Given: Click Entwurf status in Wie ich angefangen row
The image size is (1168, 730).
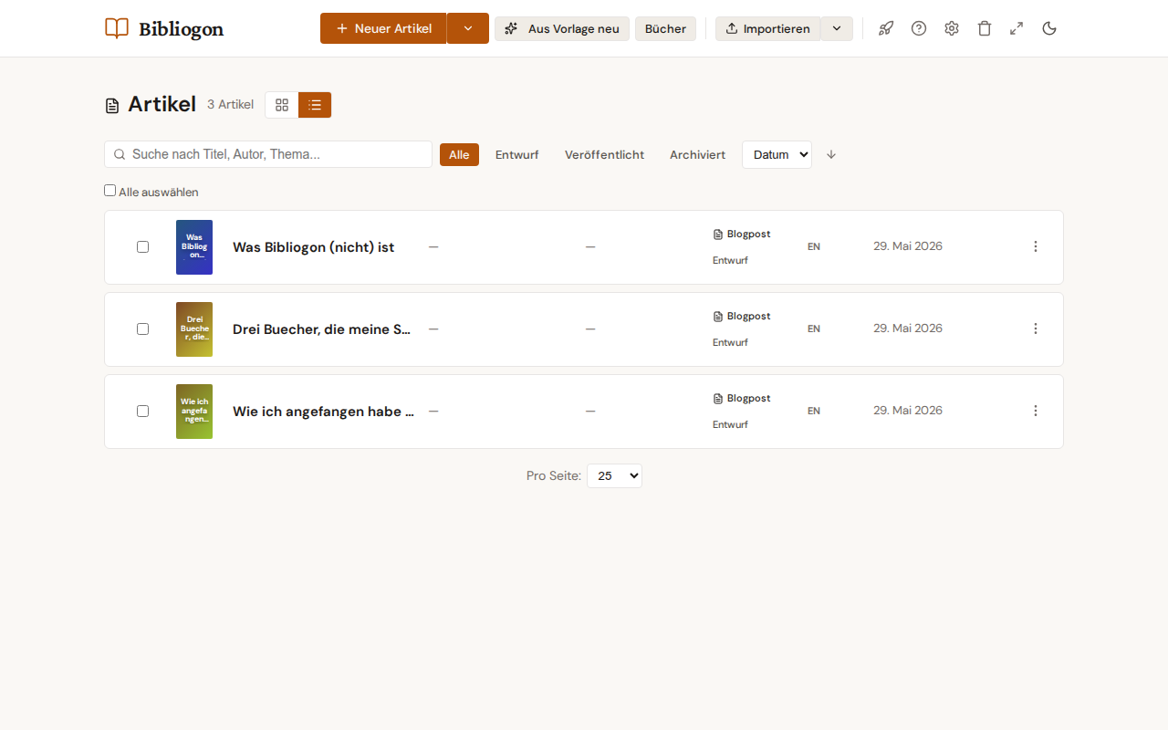Looking at the screenshot, I should point(730,424).
